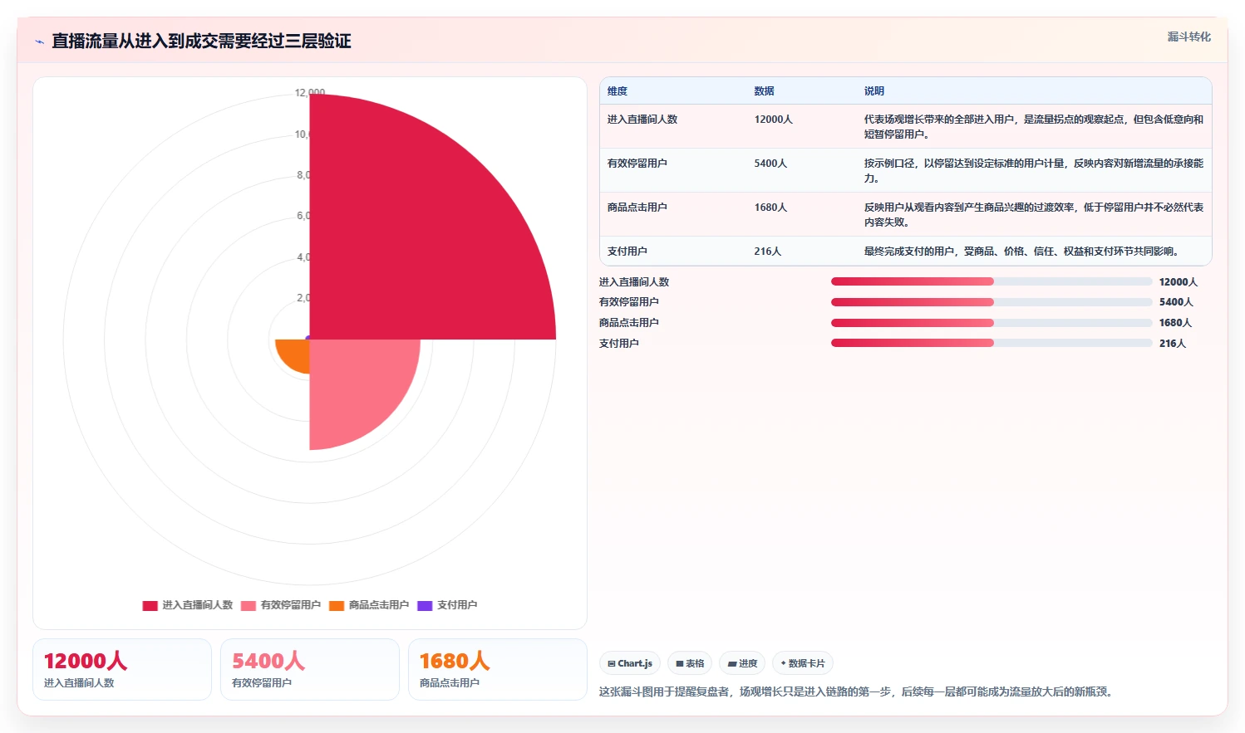Click the 216人 table cell
Image resolution: width=1245 pixels, height=733 pixels.
[x=768, y=252]
